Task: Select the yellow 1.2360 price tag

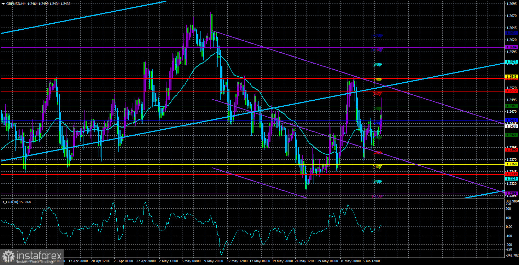Action: 511,164
